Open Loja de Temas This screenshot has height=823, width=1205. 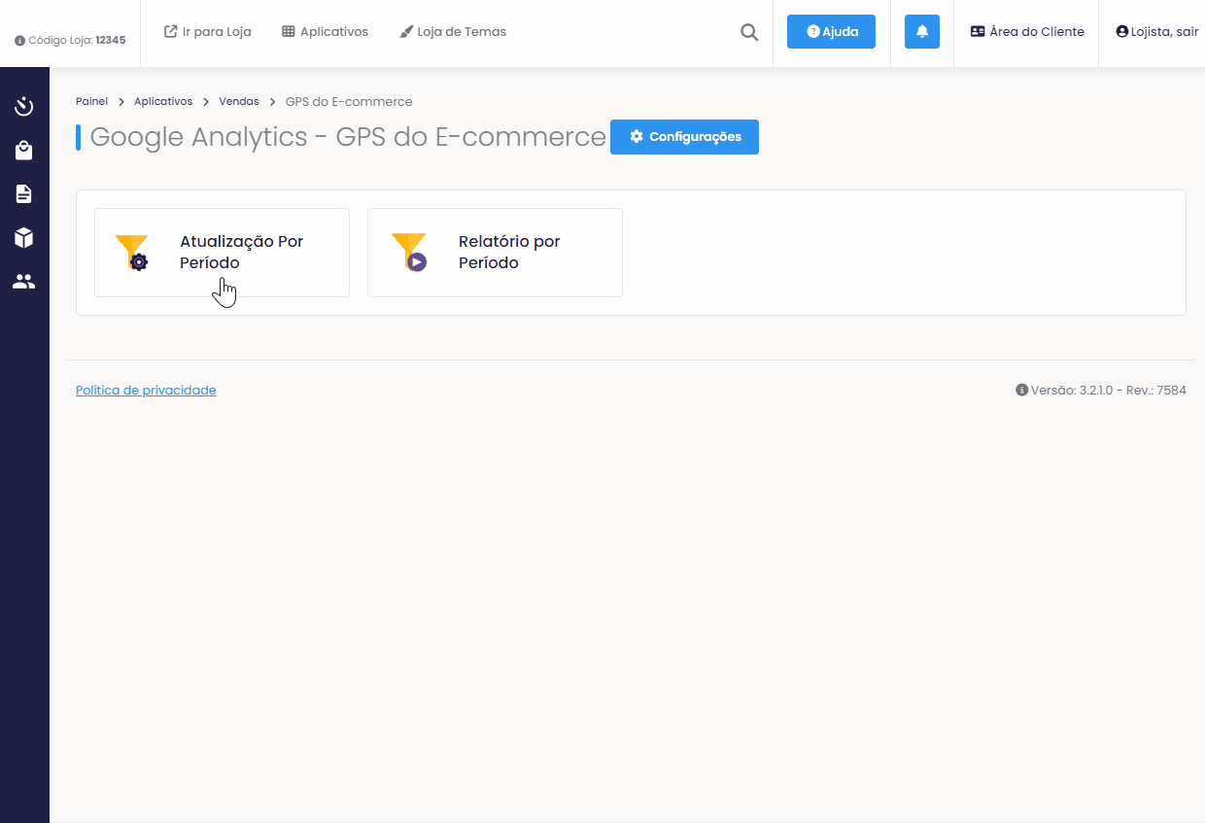(x=453, y=31)
